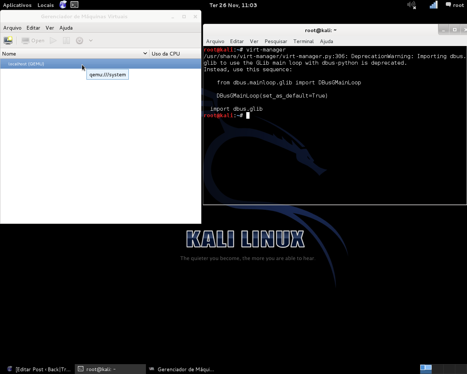Screen dimensions: 467x374
Task: Close the Virtual Machine Manager window
Action: coord(195,16)
